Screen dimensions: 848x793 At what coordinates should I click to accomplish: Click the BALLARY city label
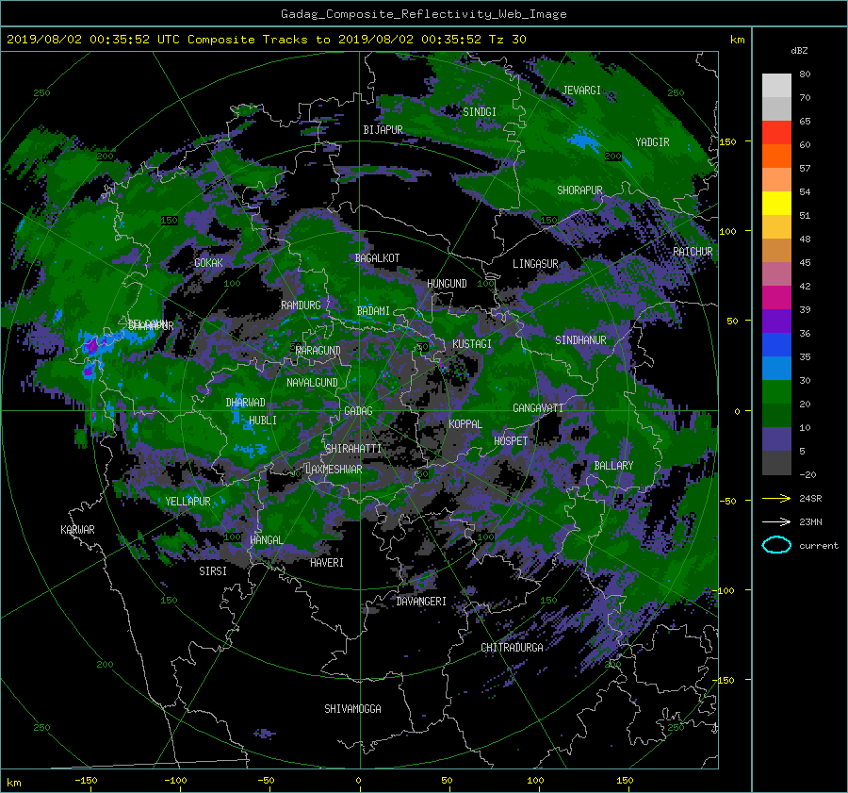[x=613, y=466]
